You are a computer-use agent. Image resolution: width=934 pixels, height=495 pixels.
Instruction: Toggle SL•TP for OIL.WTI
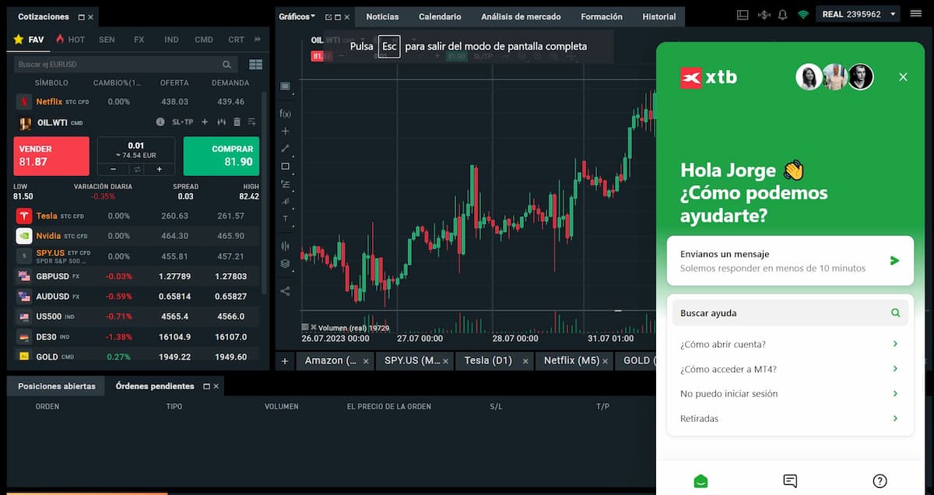[x=183, y=122]
